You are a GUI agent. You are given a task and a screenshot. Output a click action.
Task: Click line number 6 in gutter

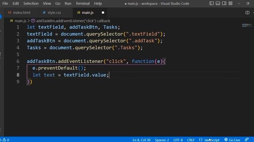point(18,62)
